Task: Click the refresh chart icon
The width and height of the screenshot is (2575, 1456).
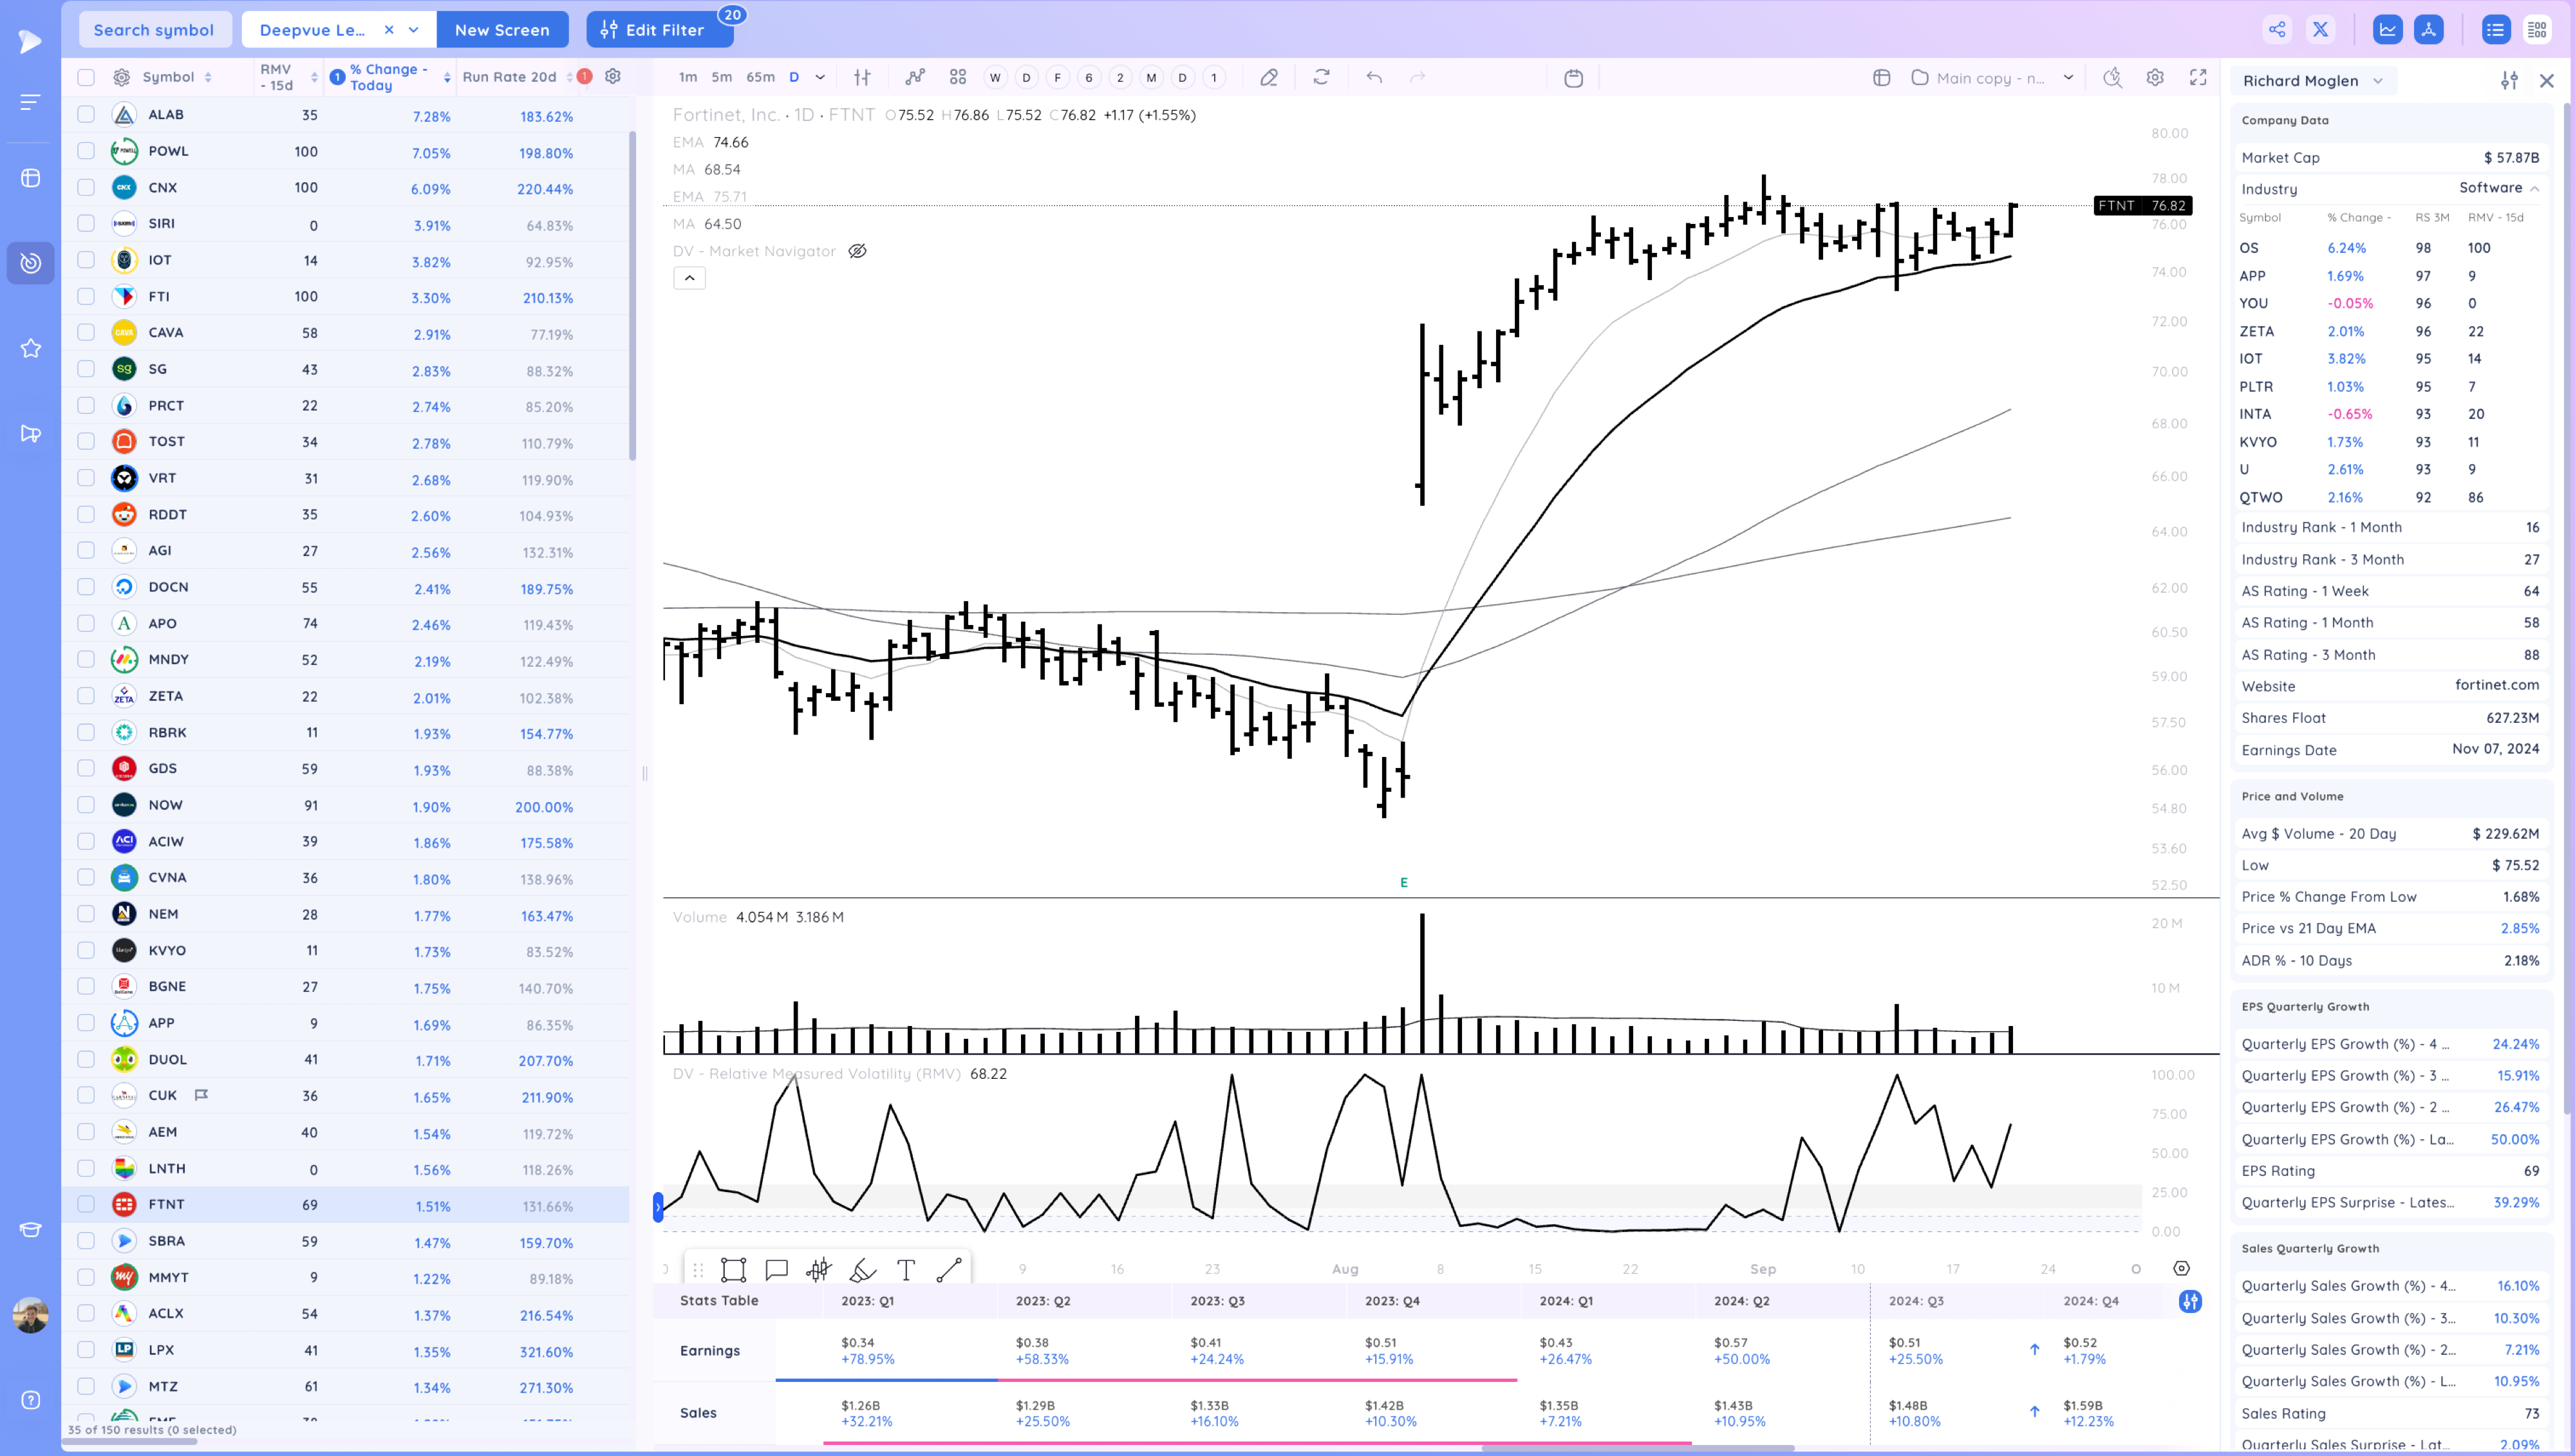Action: (x=1321, y=78)
